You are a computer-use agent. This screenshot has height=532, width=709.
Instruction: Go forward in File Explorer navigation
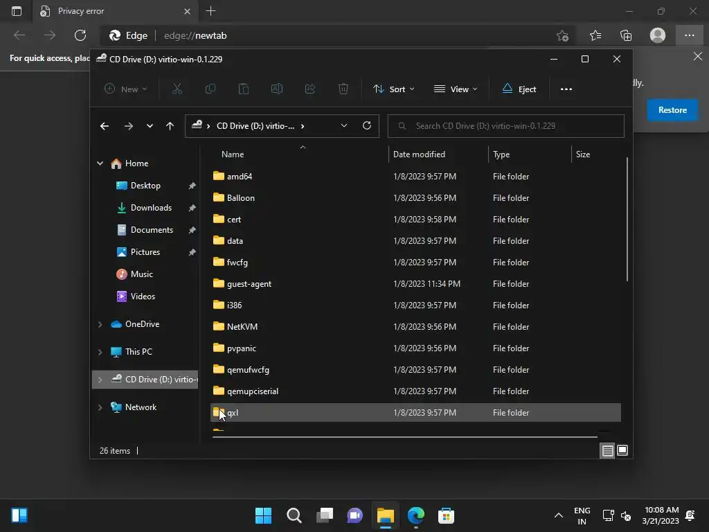point(128,126)
